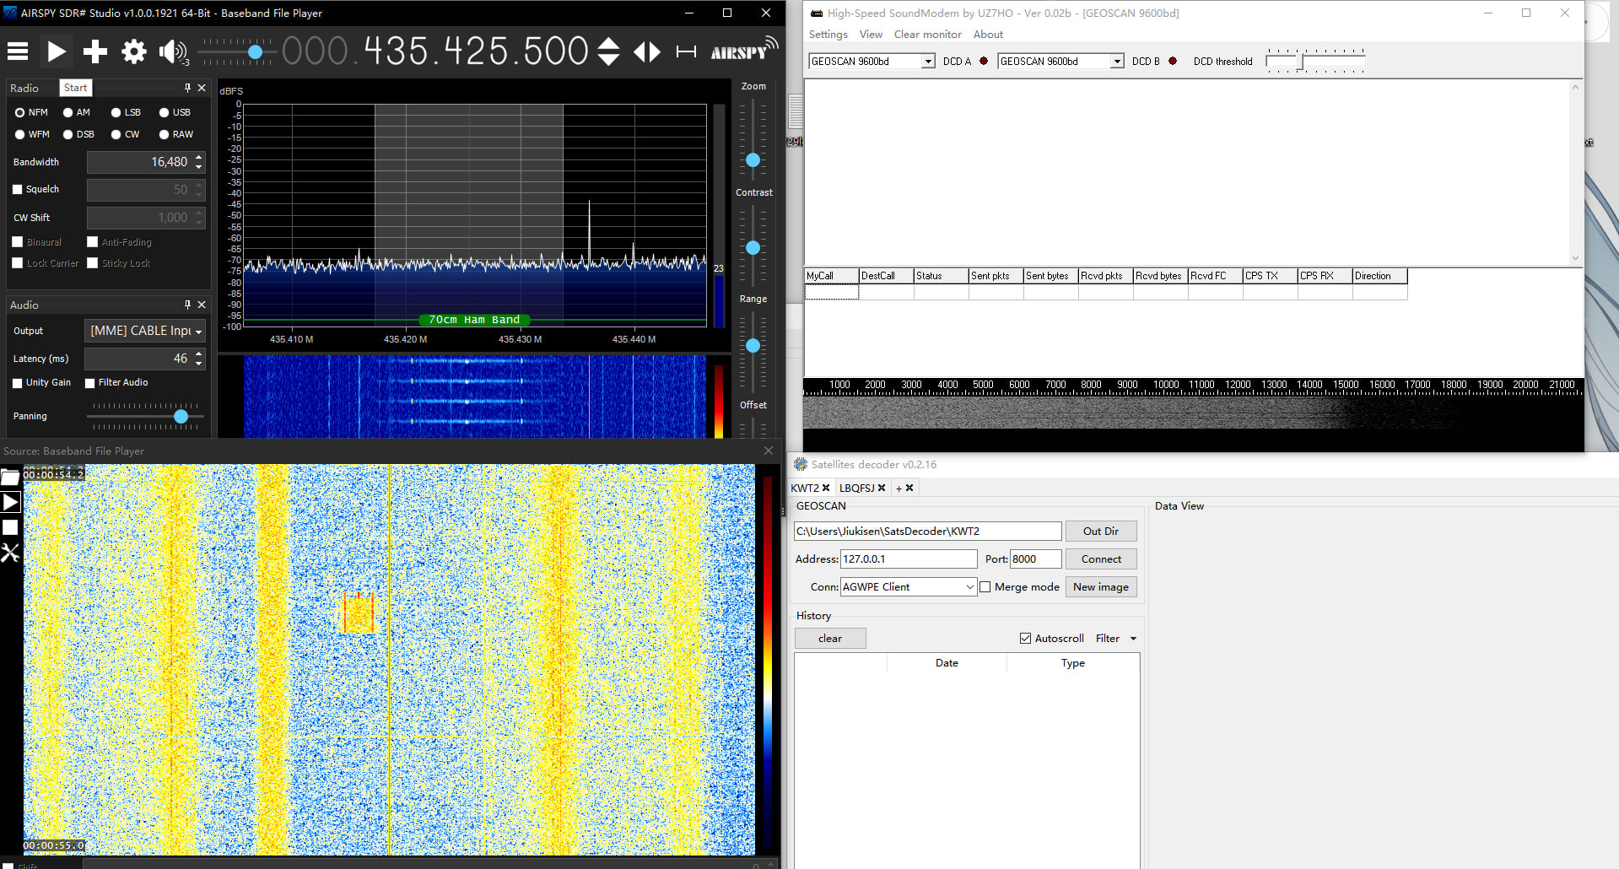Enable Merge mode checkbox
Screen dimensions: 1619x869
pyautogui.click(x=985, y=587)
